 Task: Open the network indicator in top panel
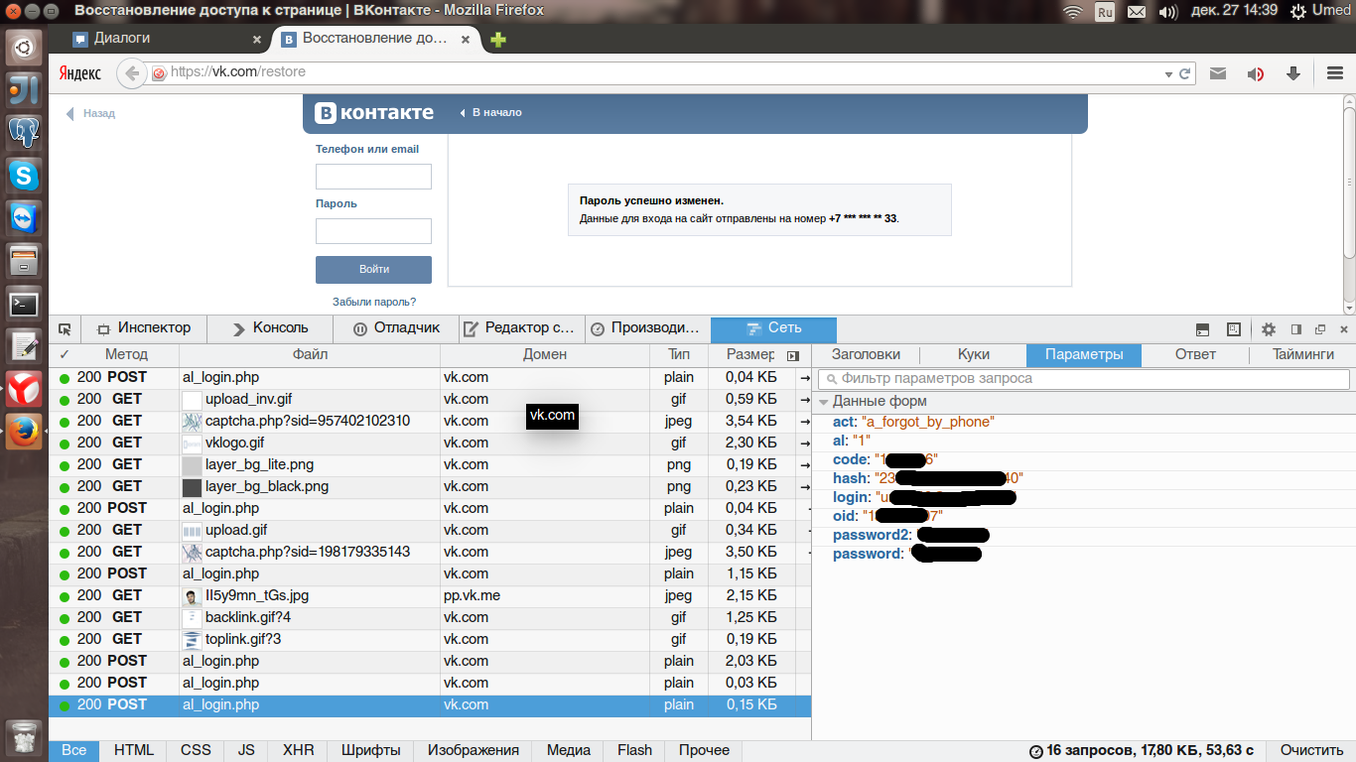(x=1073, y=11)
